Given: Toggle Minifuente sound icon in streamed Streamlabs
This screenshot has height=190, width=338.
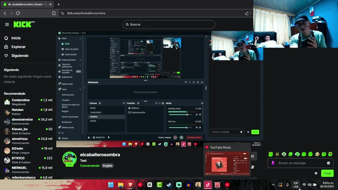Looking at the screenshot, I should click(202, 82).
